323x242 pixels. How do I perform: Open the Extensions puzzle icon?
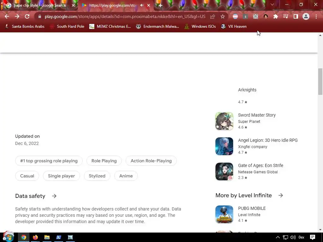pos(276,16)
